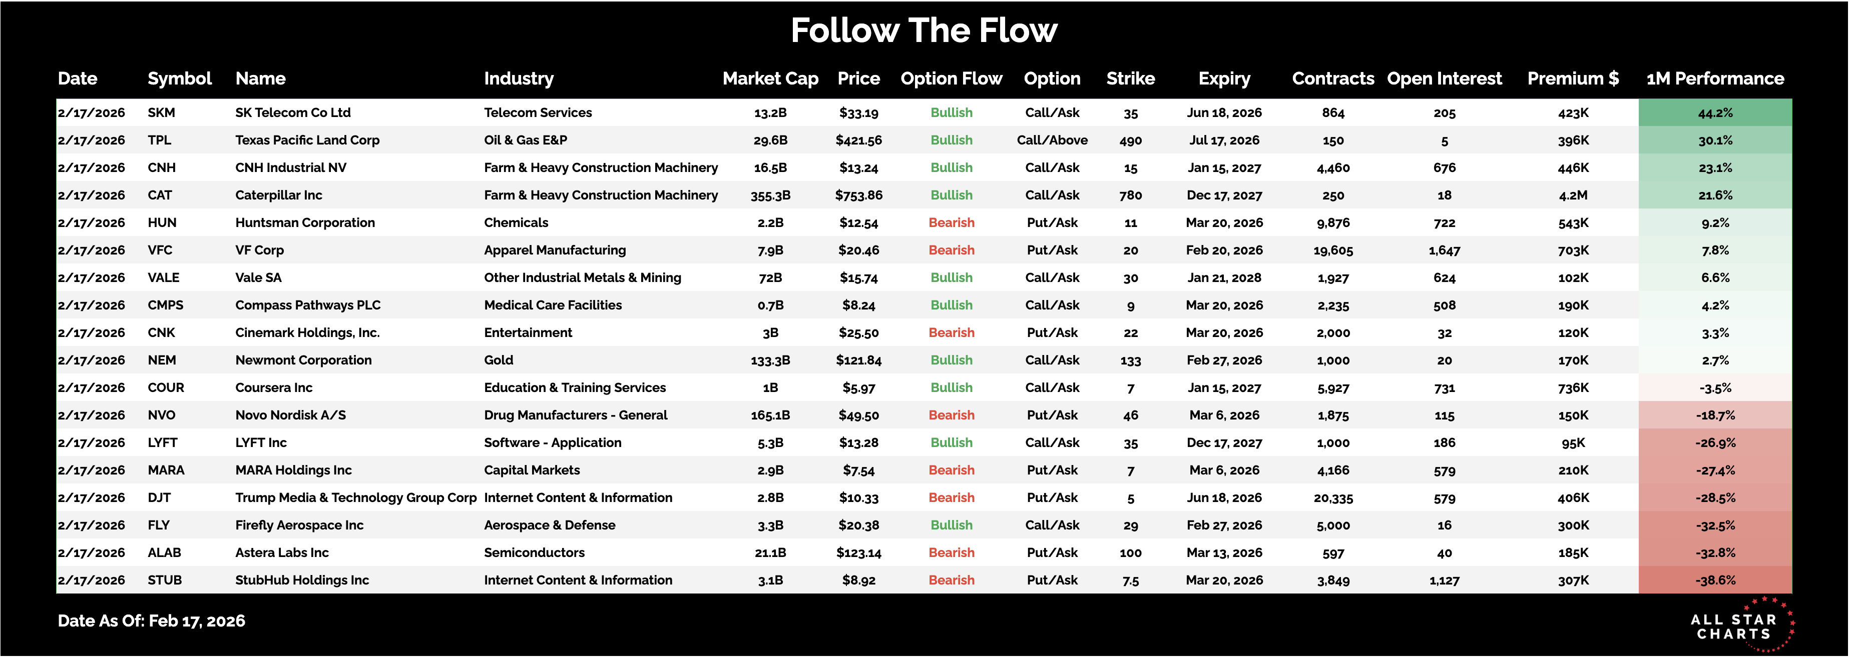Click the Date As Of Feb 17, 2026 text
The image size is (1850, 657).
coord(152,621)
